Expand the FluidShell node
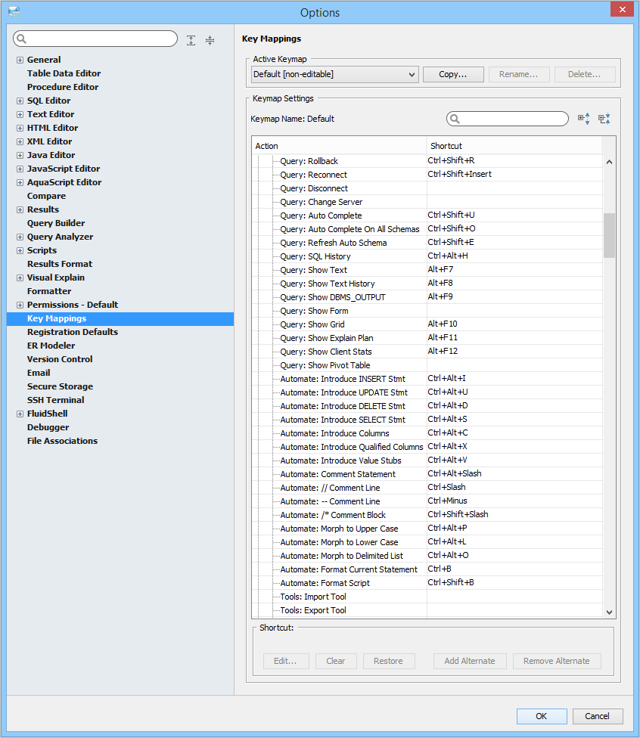 (x=20, y=414)
